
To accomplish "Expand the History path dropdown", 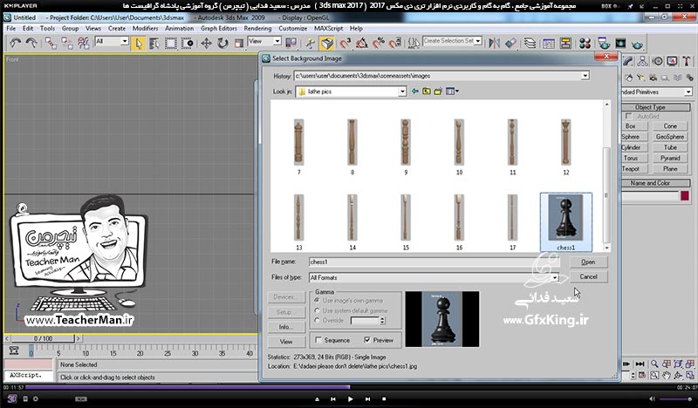I will point(585,76).
